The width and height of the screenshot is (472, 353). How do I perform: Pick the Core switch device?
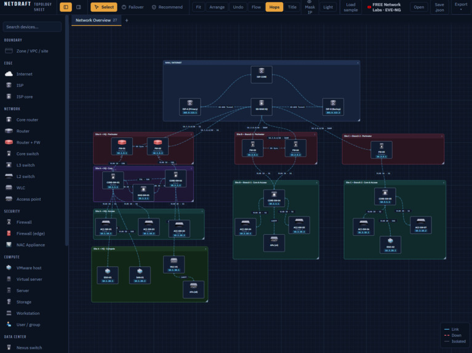tap(33, 154)
